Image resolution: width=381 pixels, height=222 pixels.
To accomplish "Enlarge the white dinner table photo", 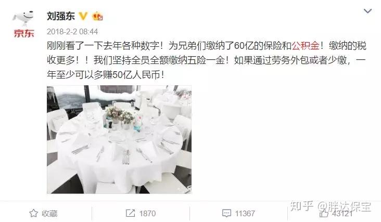I will click(119, 139).
